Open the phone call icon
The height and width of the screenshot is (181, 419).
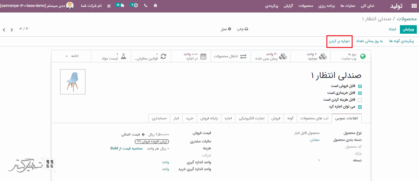click(x=146, y=6)
